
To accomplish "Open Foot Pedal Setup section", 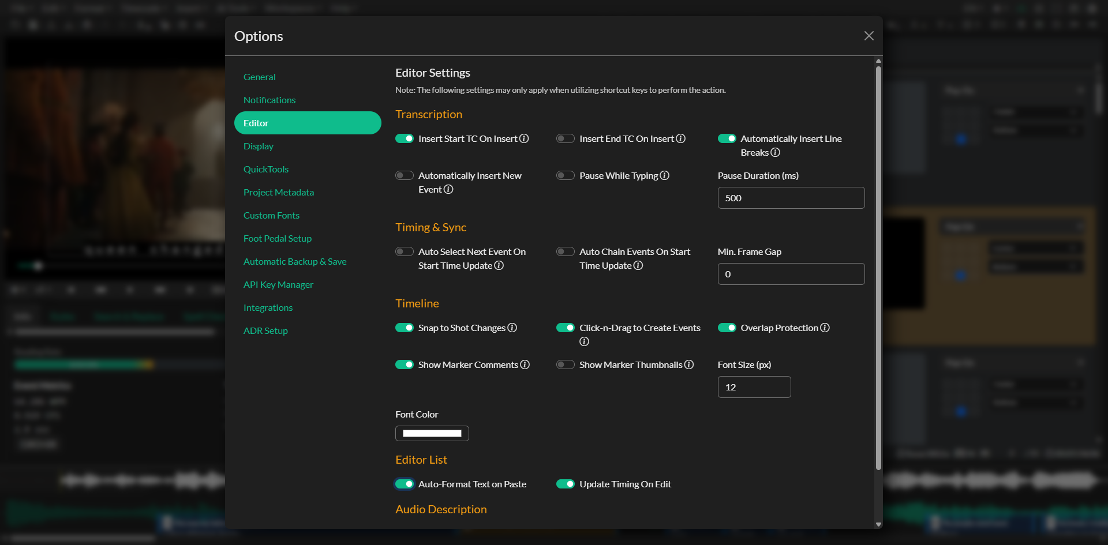I will [308, 238].
